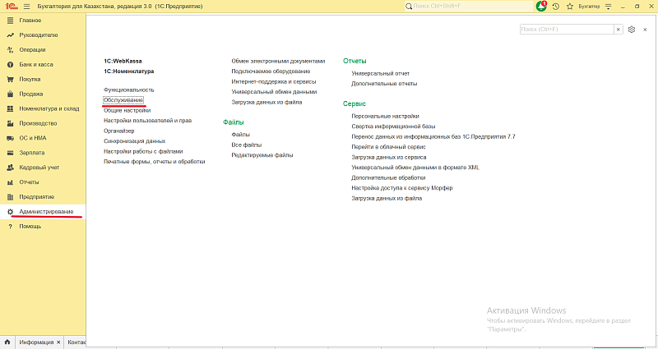Click the Главное section icon
The image size is (658, 349).
coord(10,20)
